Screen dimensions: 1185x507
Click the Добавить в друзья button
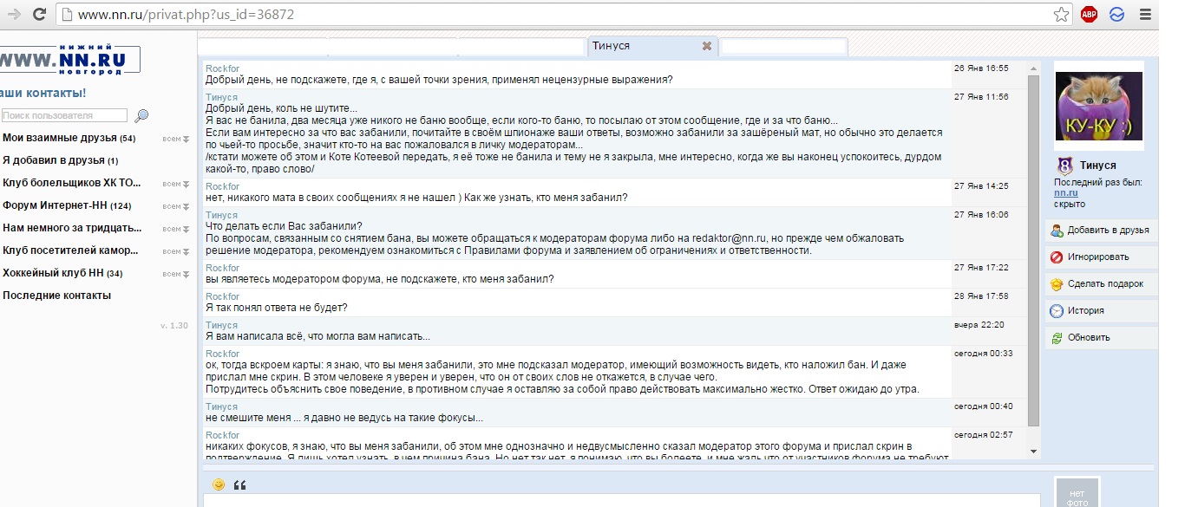coord(1100,231)
